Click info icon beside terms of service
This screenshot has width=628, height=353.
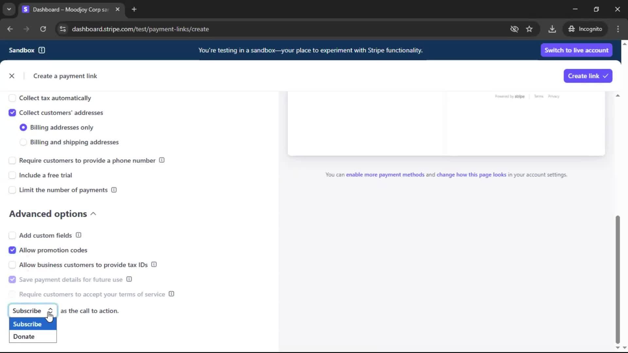(171, 294)
